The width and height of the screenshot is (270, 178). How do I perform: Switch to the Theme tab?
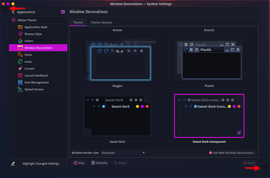click(78, 22)
